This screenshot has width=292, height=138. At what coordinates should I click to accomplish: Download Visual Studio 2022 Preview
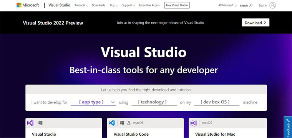point(255,23)
